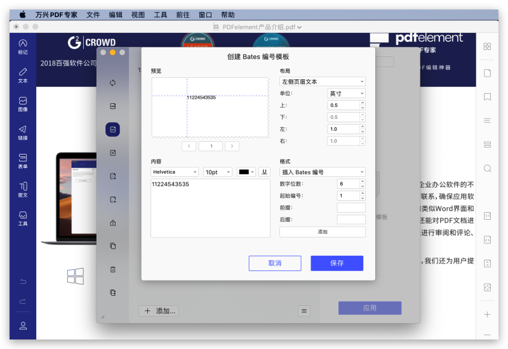This screenshot has width=508, height=349.
Task: Select the 文本 text editing tool
Action: pos(23,75)
